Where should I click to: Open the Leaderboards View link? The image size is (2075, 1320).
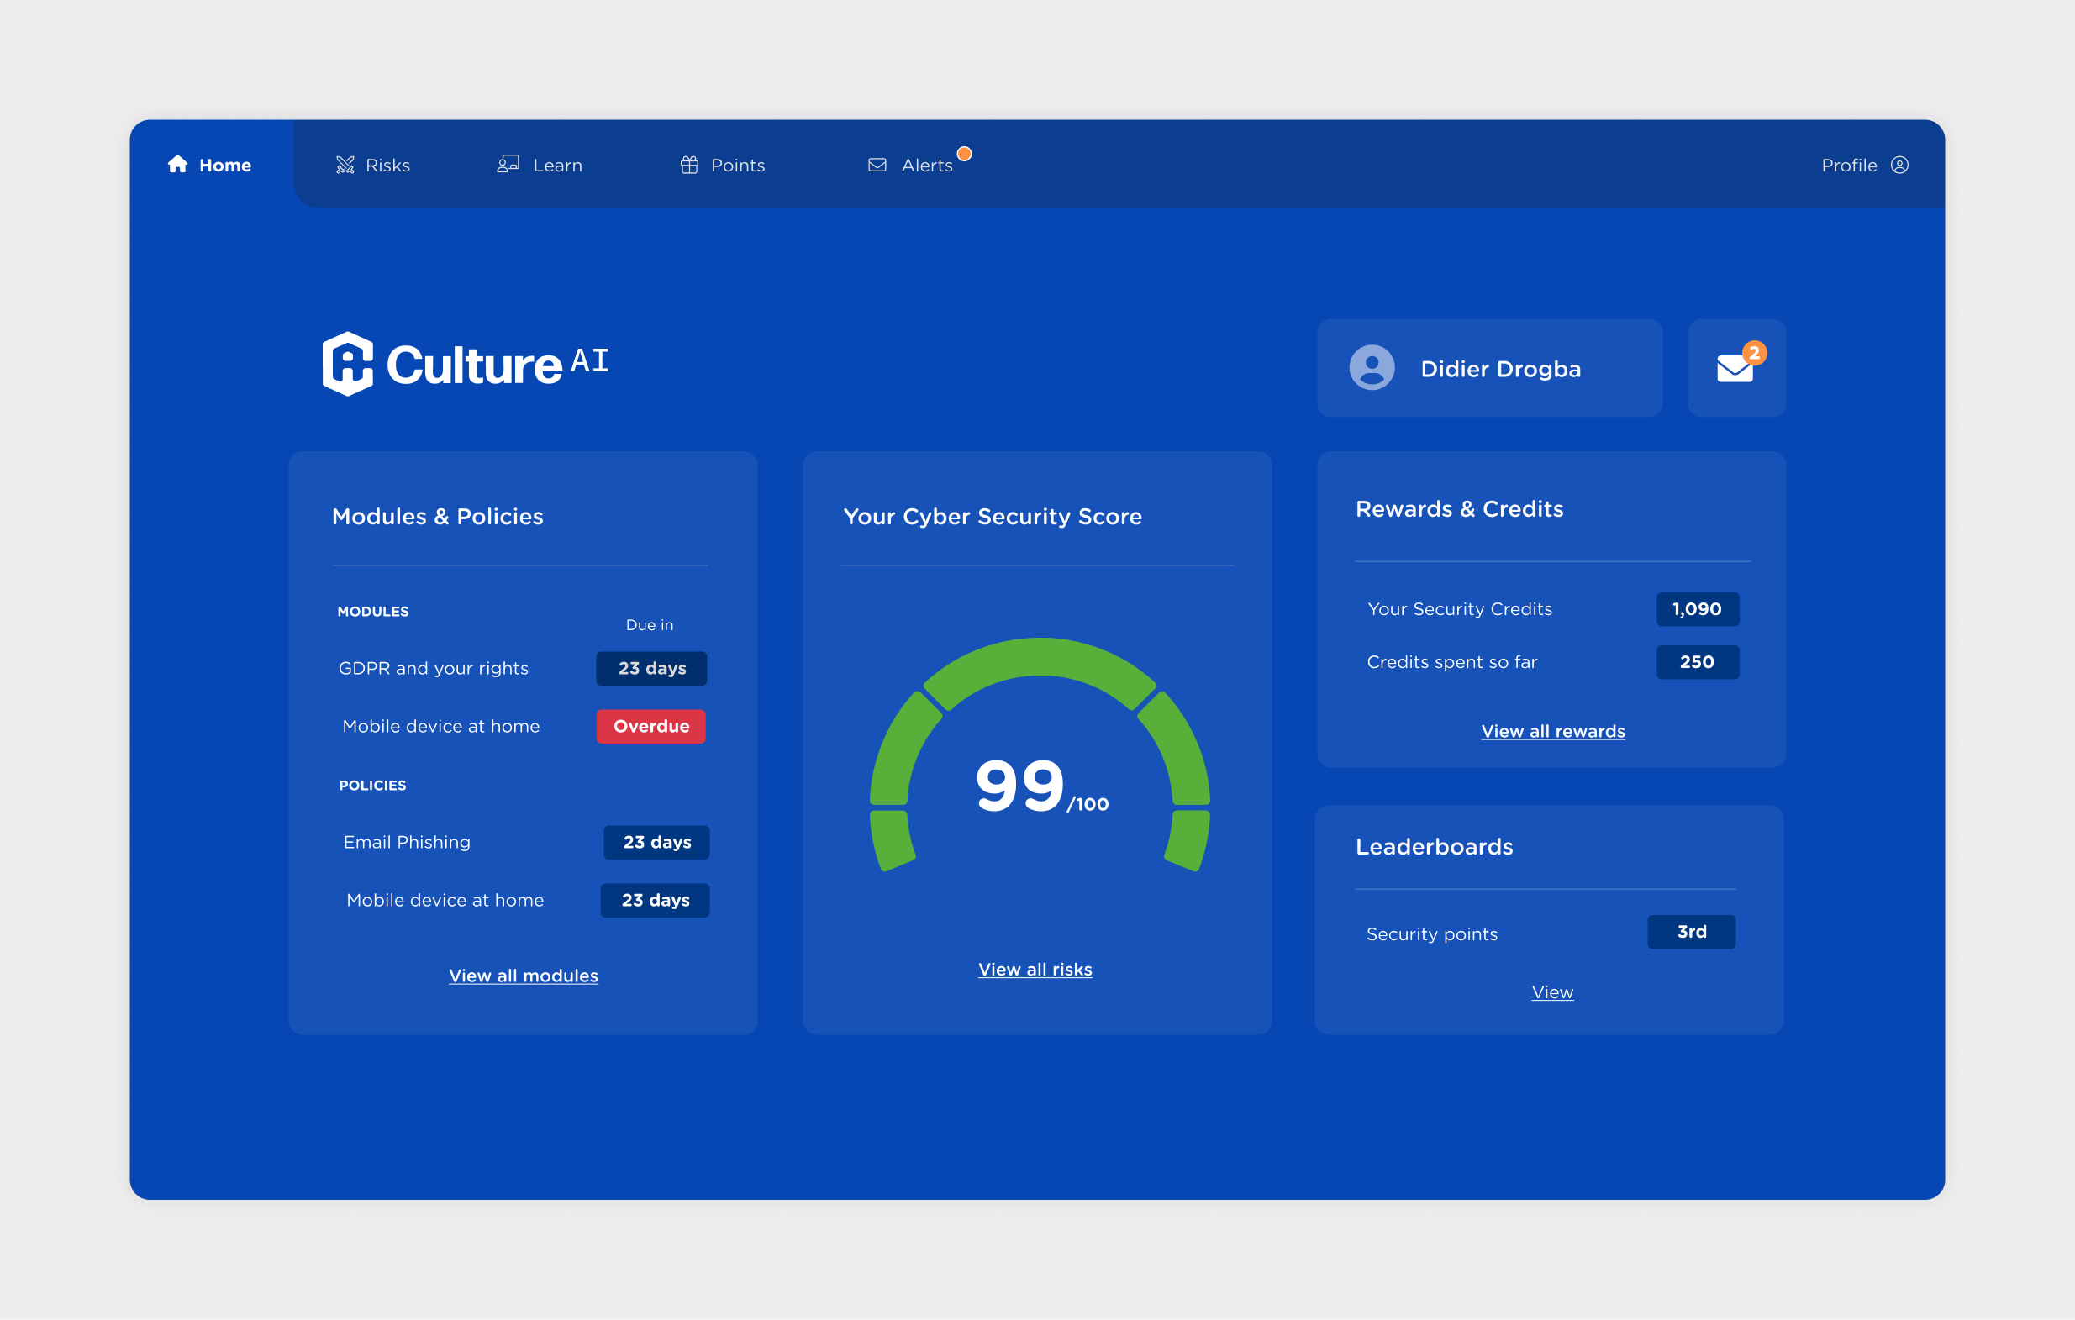(x=1551, y=991)
